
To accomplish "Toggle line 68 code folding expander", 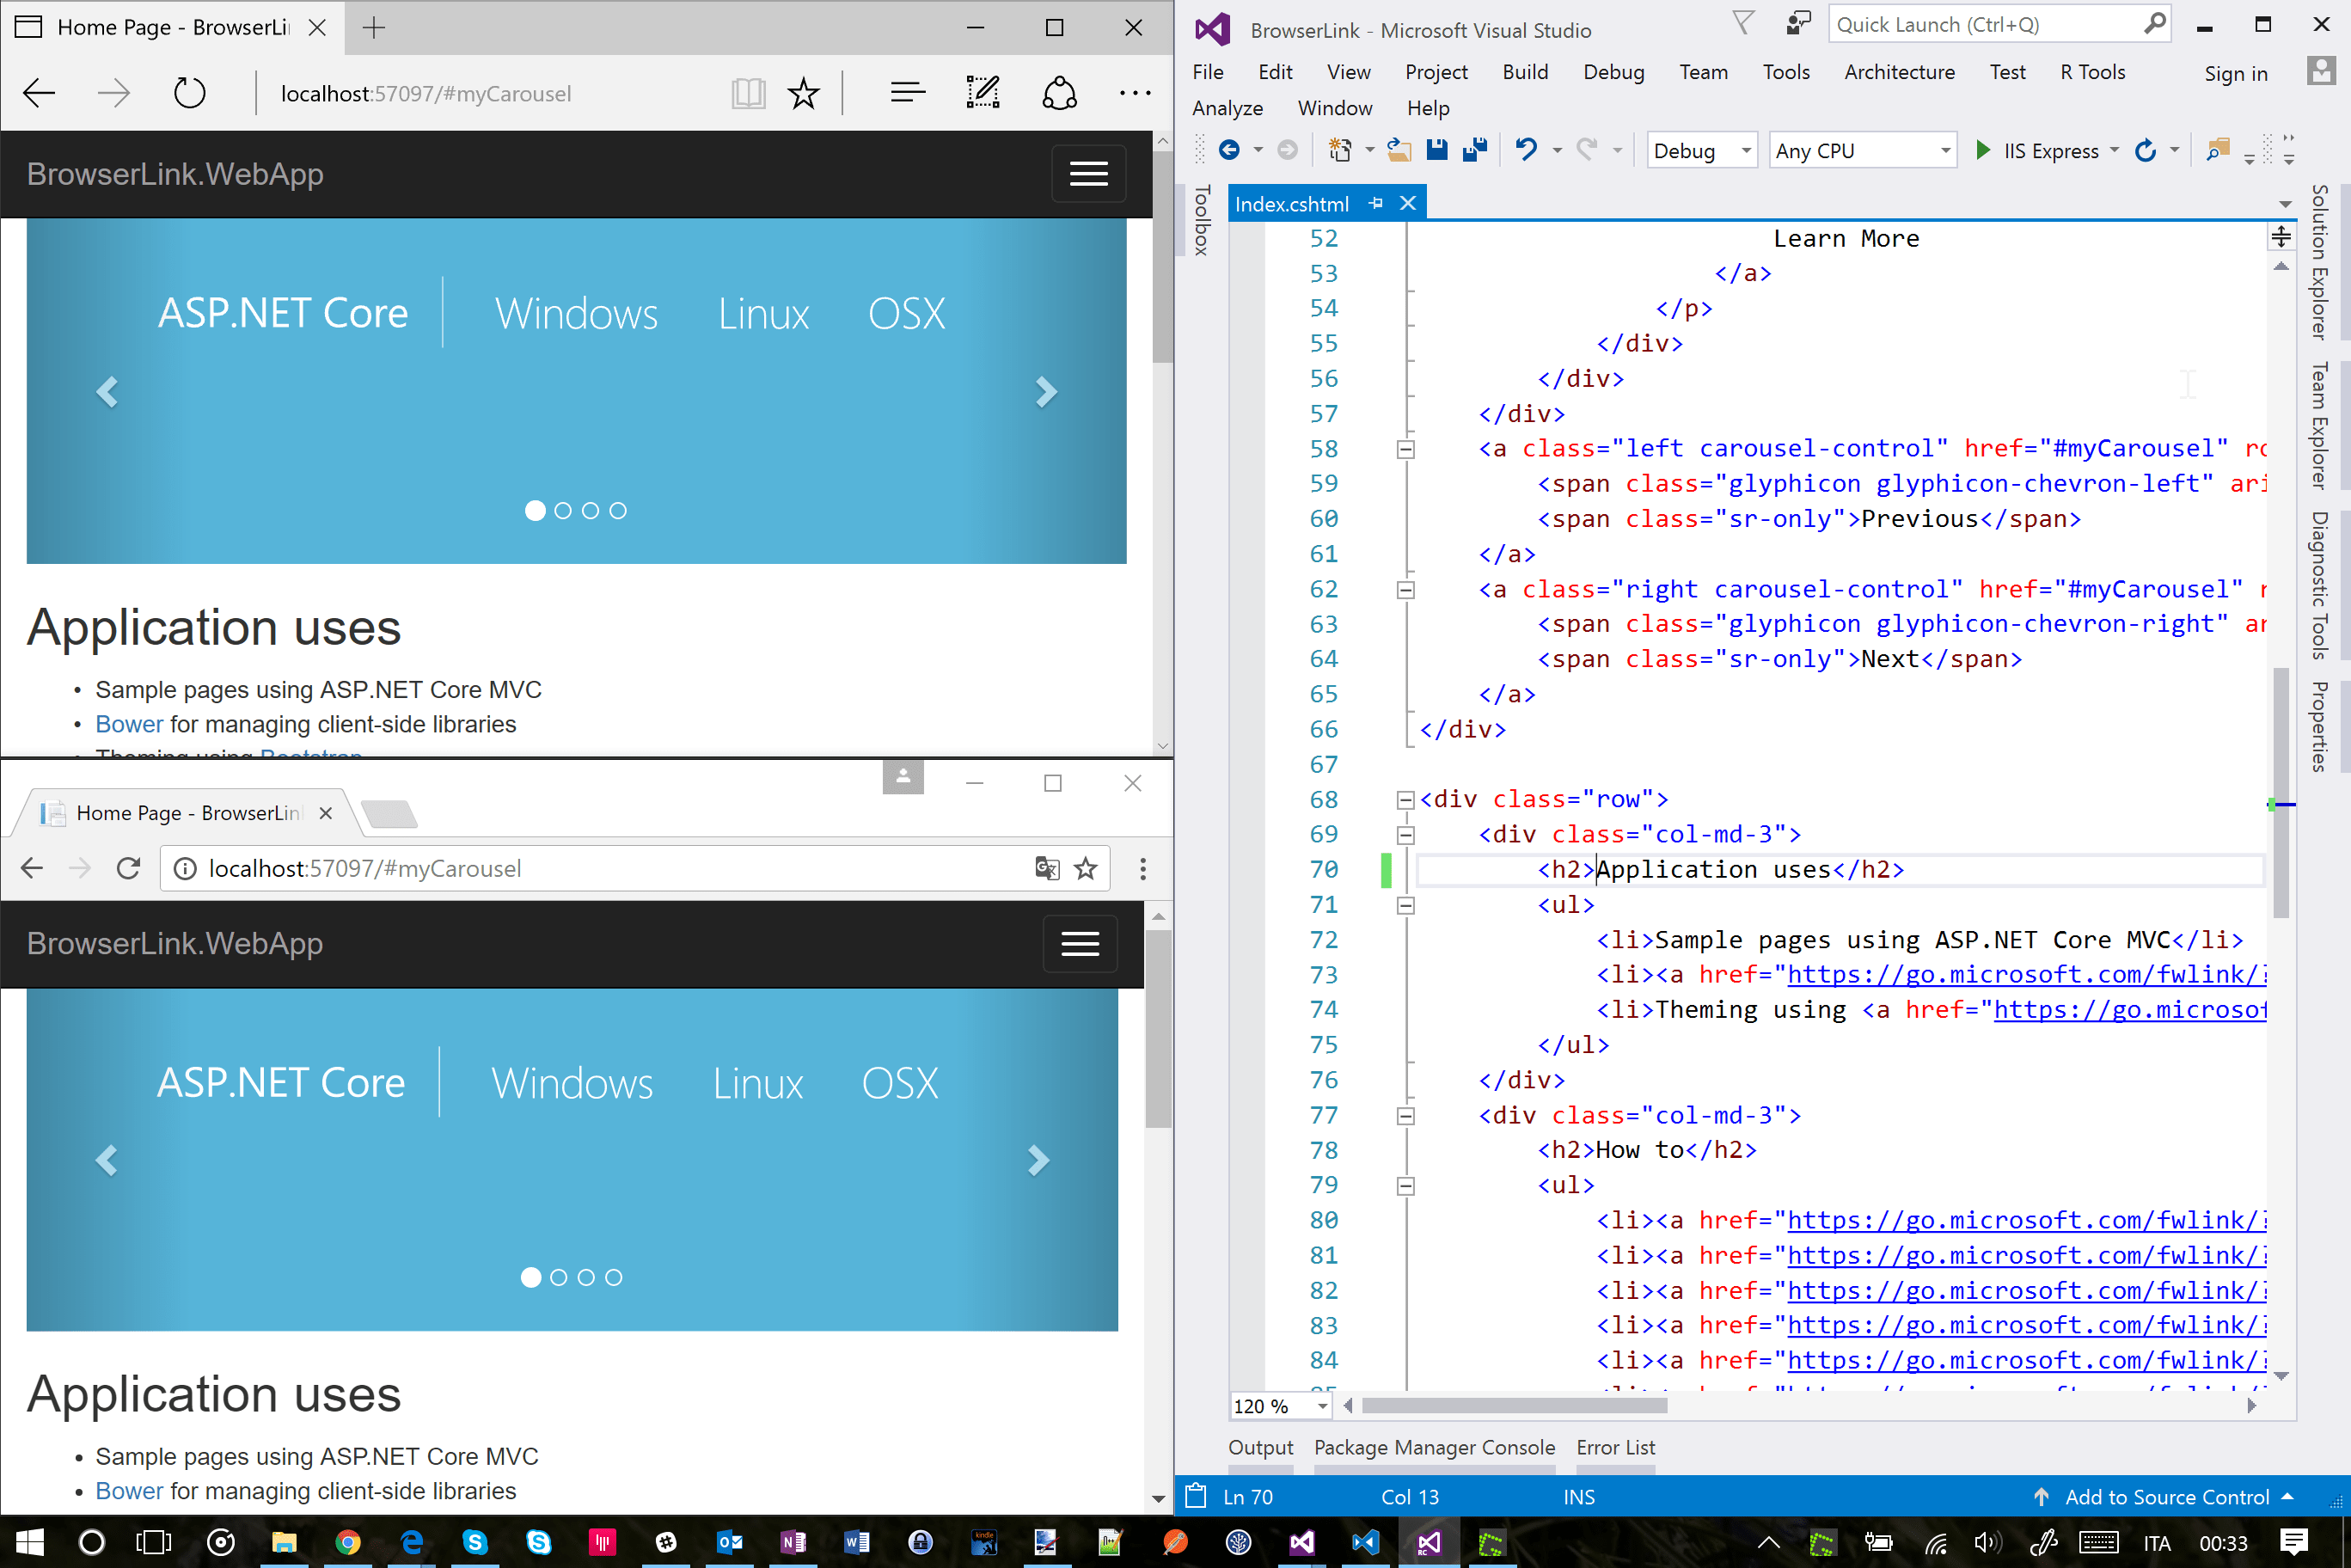I will tap(1399, 799).
